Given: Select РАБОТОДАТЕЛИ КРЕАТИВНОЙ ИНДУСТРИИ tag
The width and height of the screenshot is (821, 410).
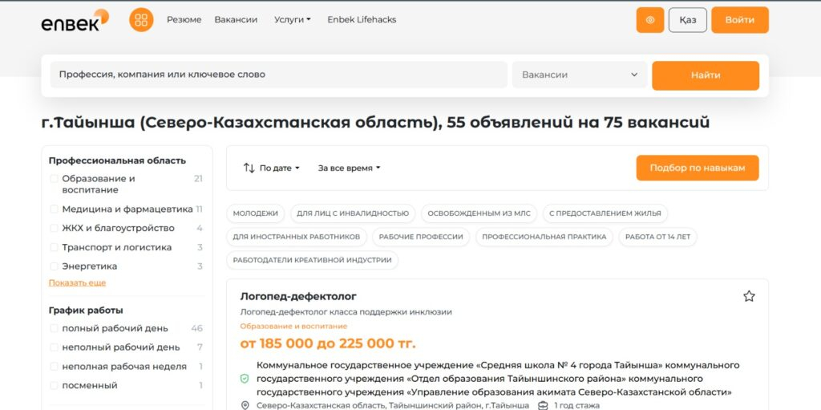Looking at the screenshot, I should click(x=312, y=260).
